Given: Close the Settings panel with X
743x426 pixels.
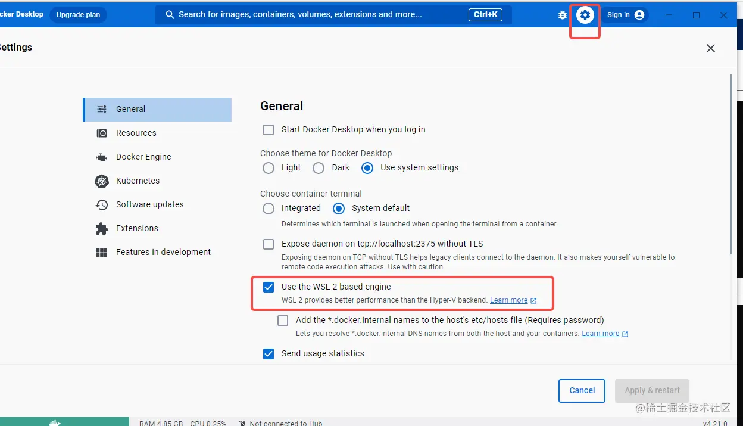Looking at the screenshot, I should 711,48.
